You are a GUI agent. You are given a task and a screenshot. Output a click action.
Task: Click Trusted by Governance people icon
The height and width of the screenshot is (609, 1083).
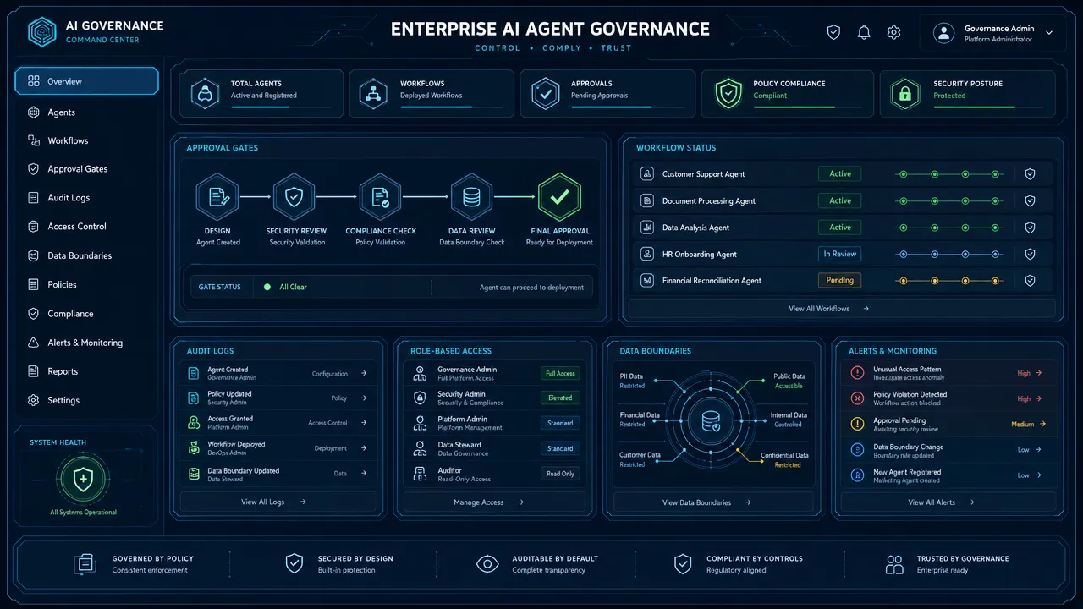894,563
